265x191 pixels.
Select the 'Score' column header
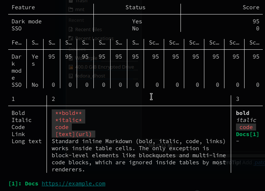tap(251, 7)
